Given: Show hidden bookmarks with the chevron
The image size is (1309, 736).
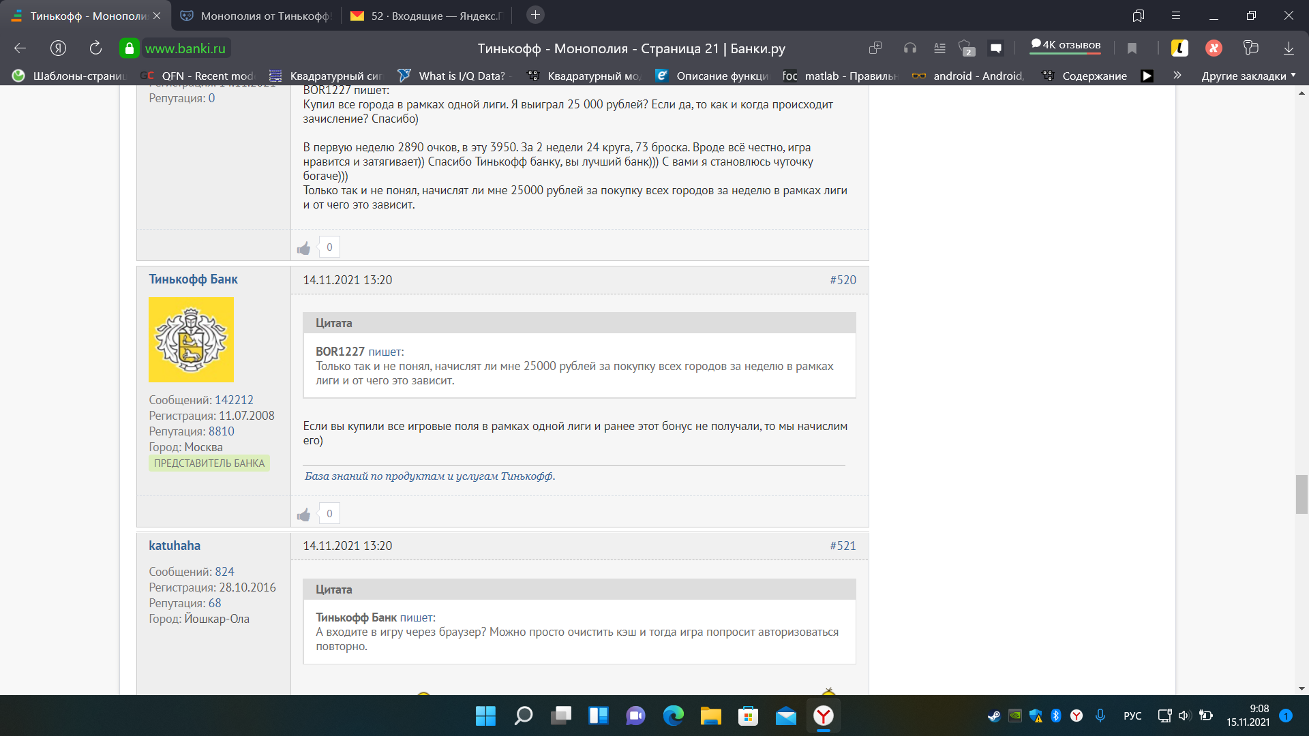Looking at the screenshot, I should [1177, 75].
